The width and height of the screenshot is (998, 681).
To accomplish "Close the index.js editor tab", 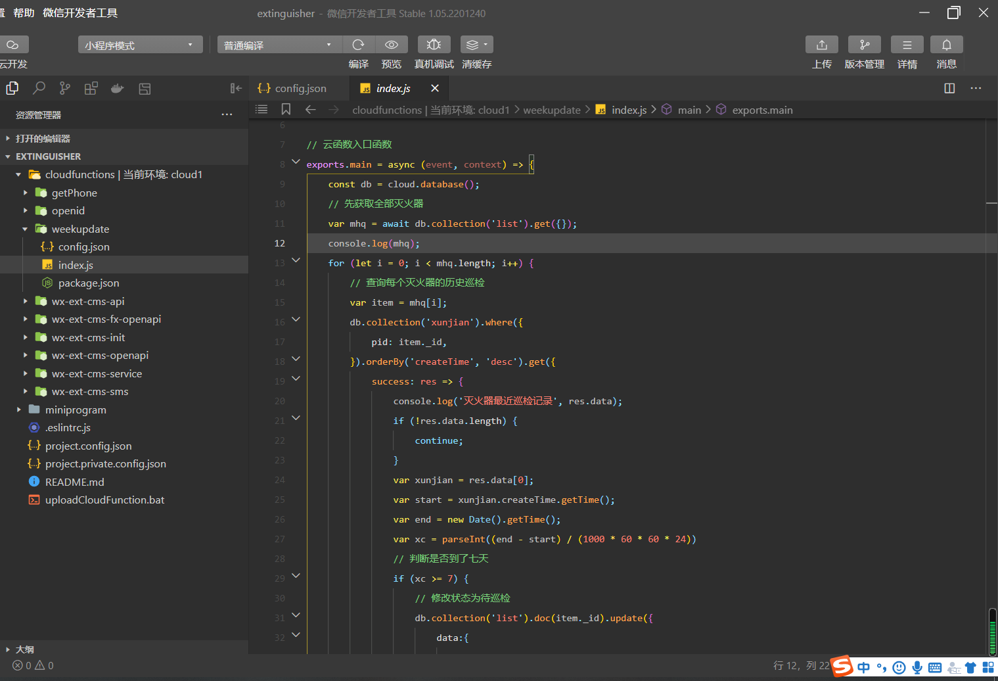I will 434,88.
